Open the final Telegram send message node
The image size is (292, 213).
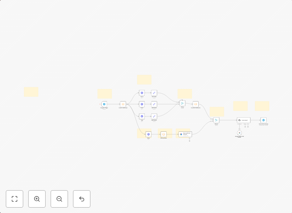coord(263,120)
